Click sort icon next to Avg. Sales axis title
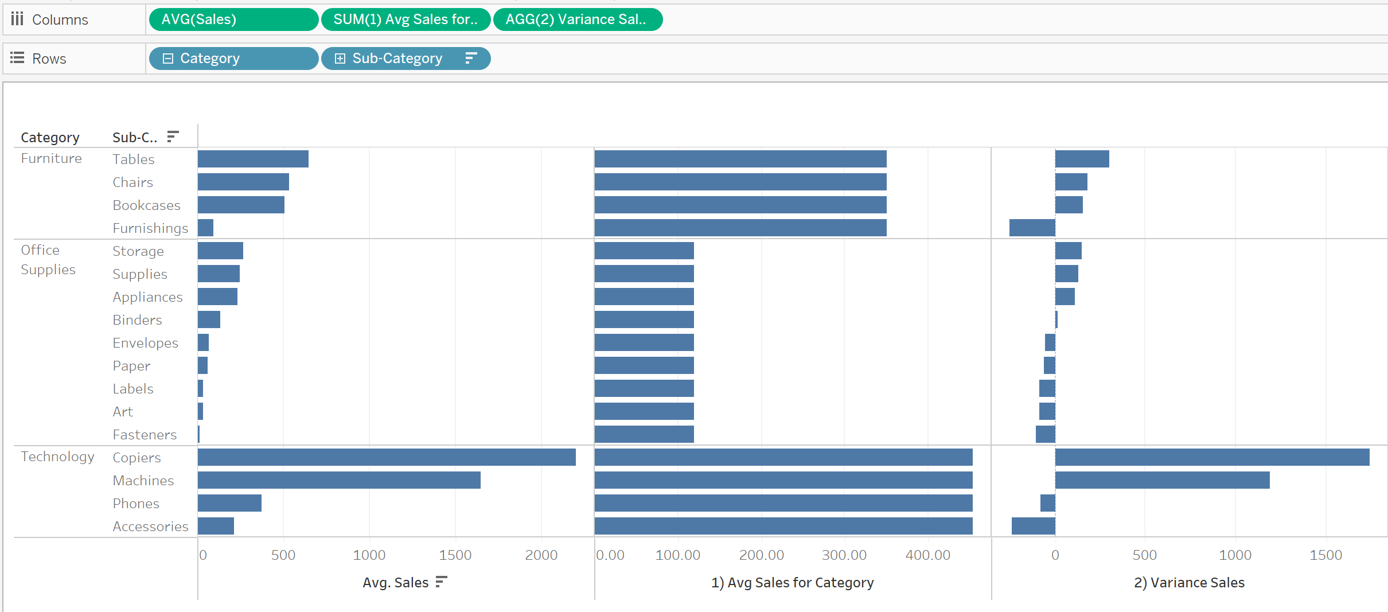Viewport: 1388px width, 612px height. [440, 582]
